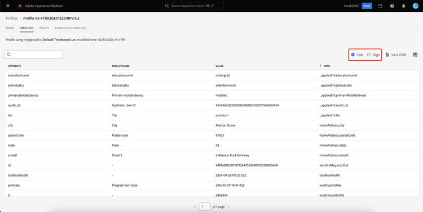Click the page number input box
Viewport: 423px width, 212px height.
pyautogui.click(x=205, y=206)
